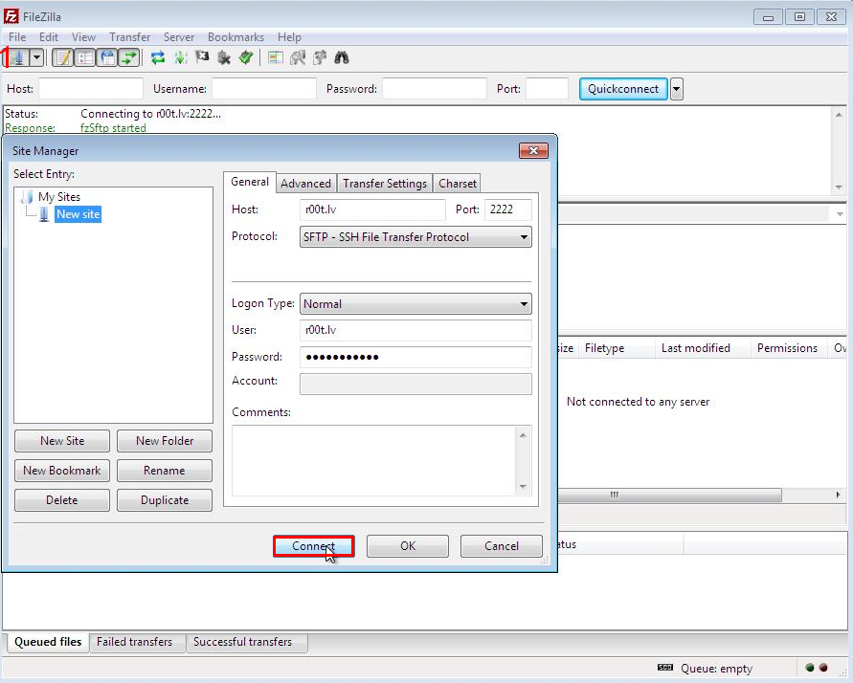This screenshot has width=853, height=683.
Task: Open the Site Manager toolbar icon
Action: click(x=18, y=57)
